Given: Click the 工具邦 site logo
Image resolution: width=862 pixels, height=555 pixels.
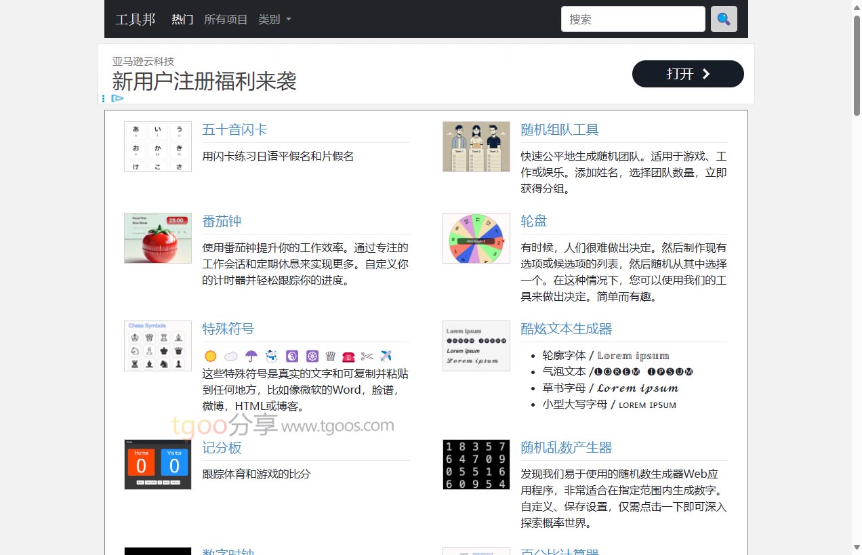Looking at the screenshot, I should click(x=136, y=19).
